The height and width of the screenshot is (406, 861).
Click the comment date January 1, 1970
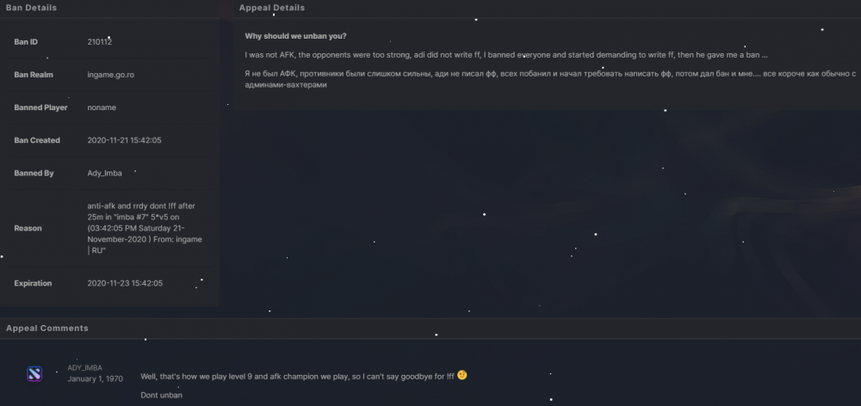(96, 378)
